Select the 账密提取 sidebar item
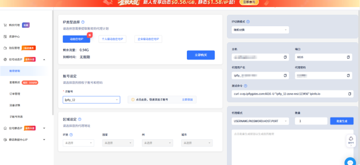This screenshot has height=165, width=360. (x=15, y=71)
